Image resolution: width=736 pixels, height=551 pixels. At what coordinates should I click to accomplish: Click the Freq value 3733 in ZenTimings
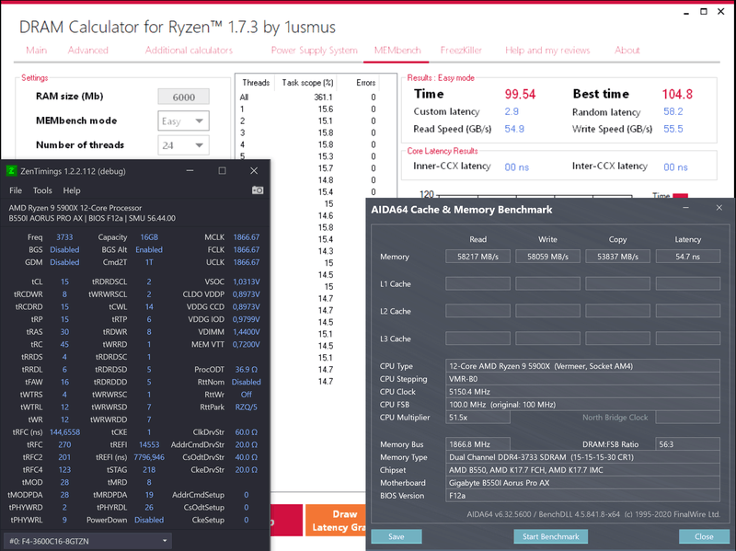(64, 237)
